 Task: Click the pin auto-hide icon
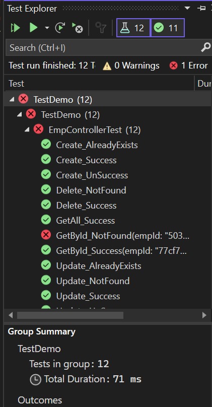point(201,8)
